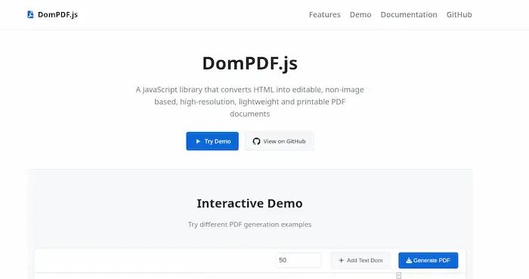
Task: Click the Generate PDF button
Action: [428, 260]
